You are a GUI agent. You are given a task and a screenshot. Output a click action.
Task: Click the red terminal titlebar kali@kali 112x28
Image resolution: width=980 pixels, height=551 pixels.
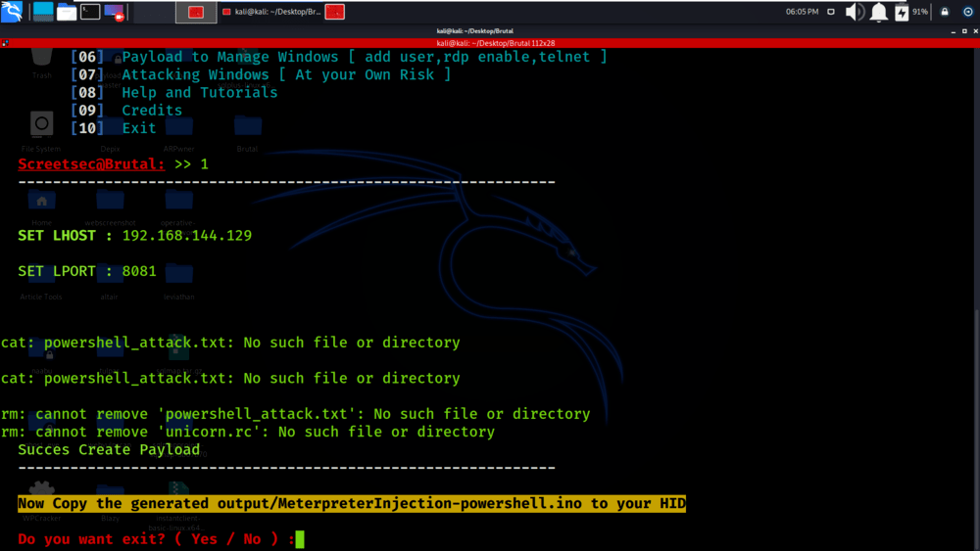pos(495,43)
